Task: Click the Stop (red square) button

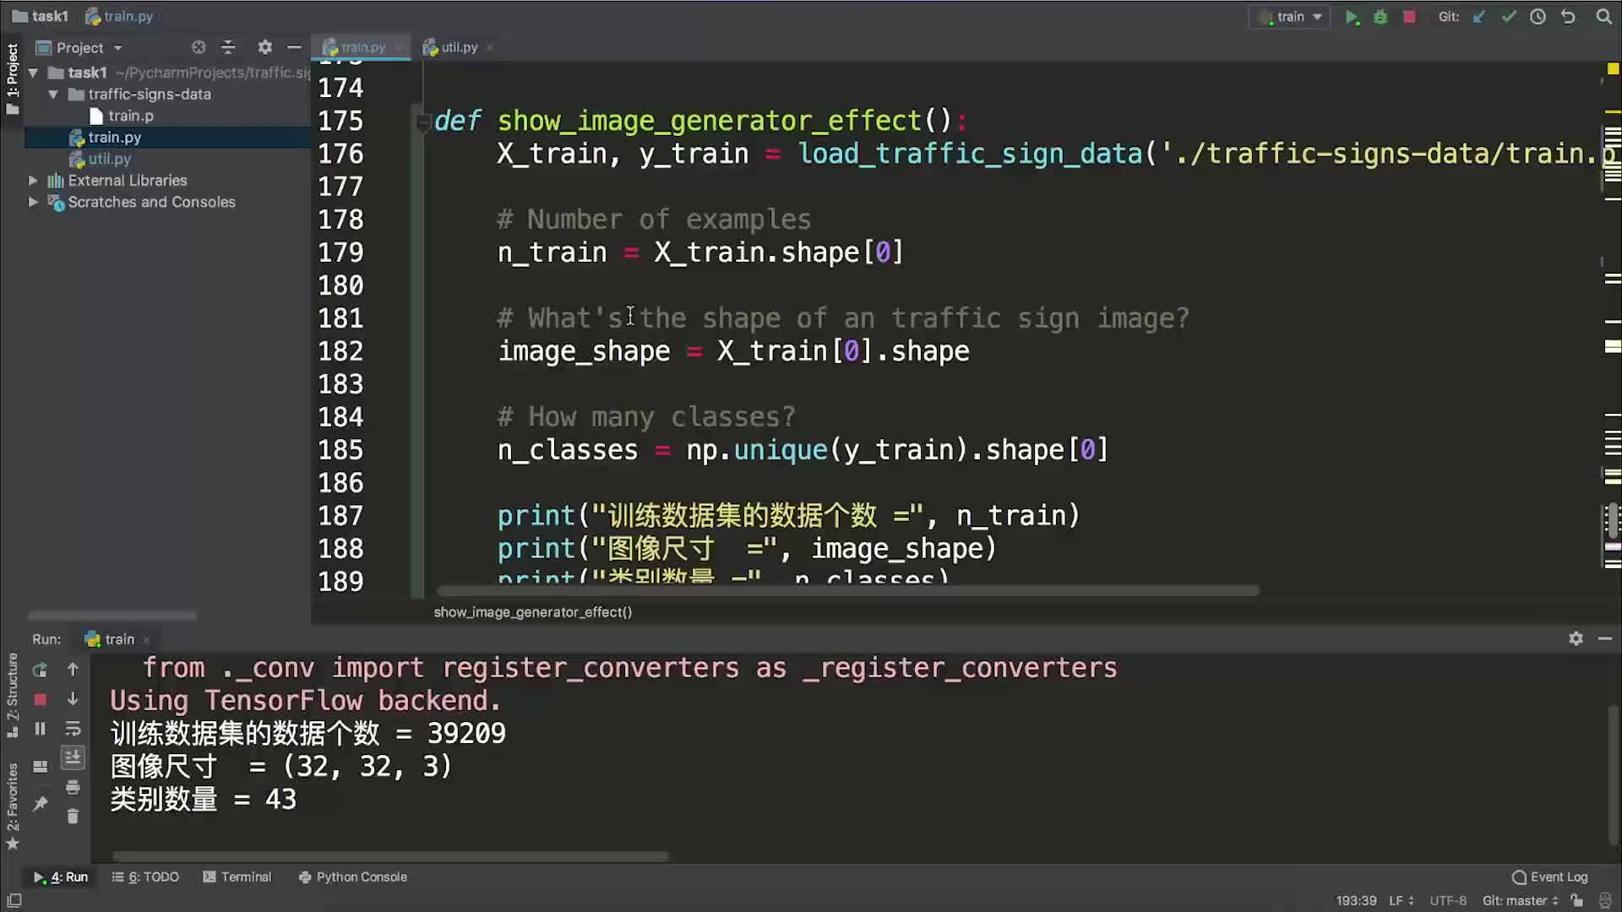Action: [x=1409, y=17]
